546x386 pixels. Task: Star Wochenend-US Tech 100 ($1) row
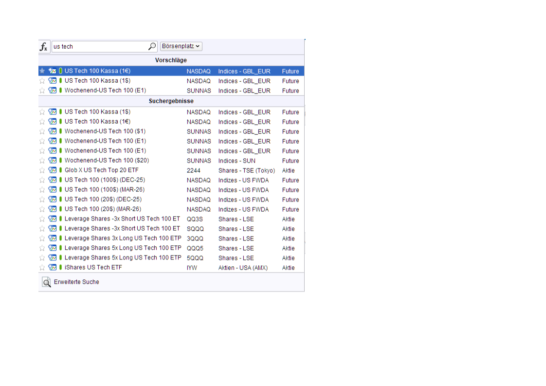pos(42,131)
